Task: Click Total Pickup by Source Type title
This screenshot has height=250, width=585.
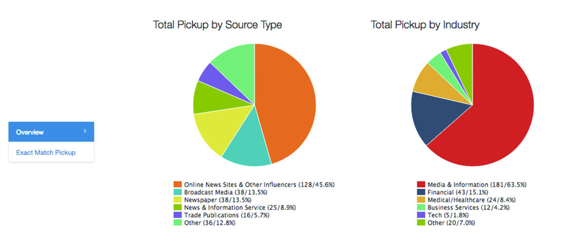Action: (217, 25)
